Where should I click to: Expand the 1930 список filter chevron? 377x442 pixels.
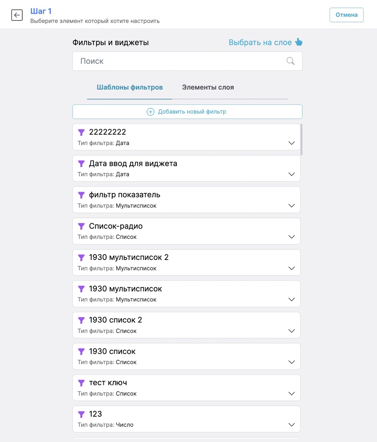point(291,362)
